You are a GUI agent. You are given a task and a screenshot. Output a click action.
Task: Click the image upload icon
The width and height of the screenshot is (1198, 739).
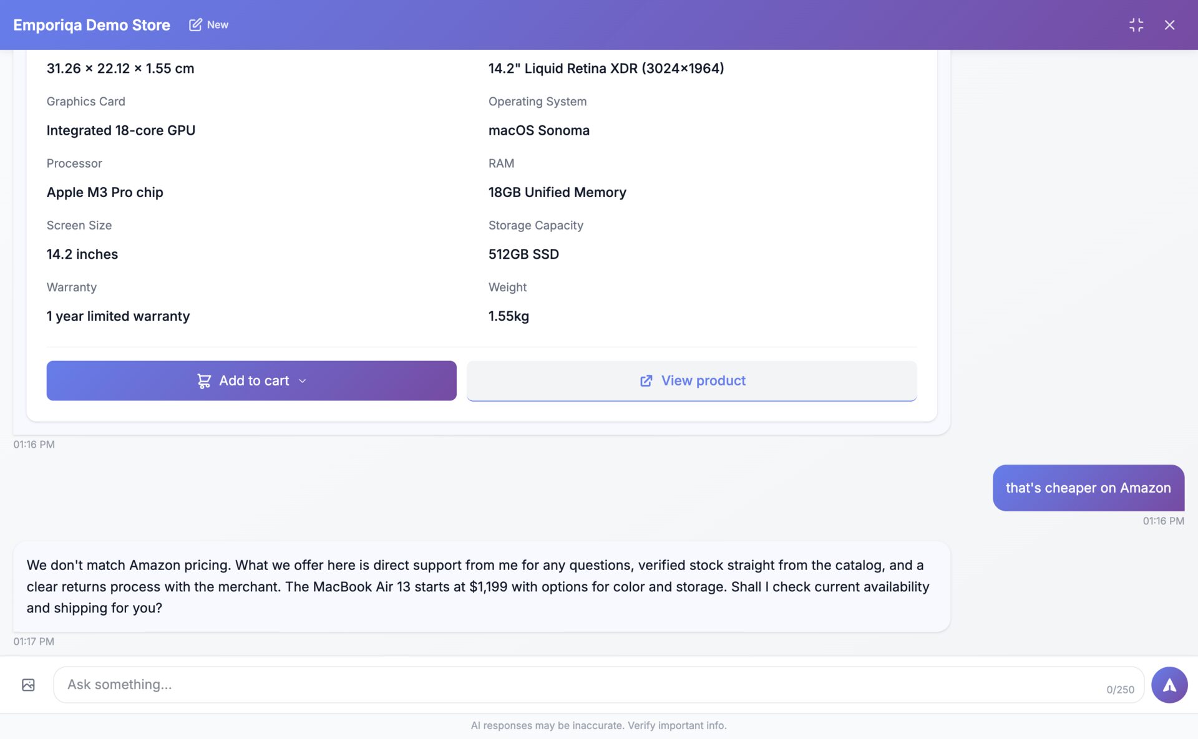point(28,685)
